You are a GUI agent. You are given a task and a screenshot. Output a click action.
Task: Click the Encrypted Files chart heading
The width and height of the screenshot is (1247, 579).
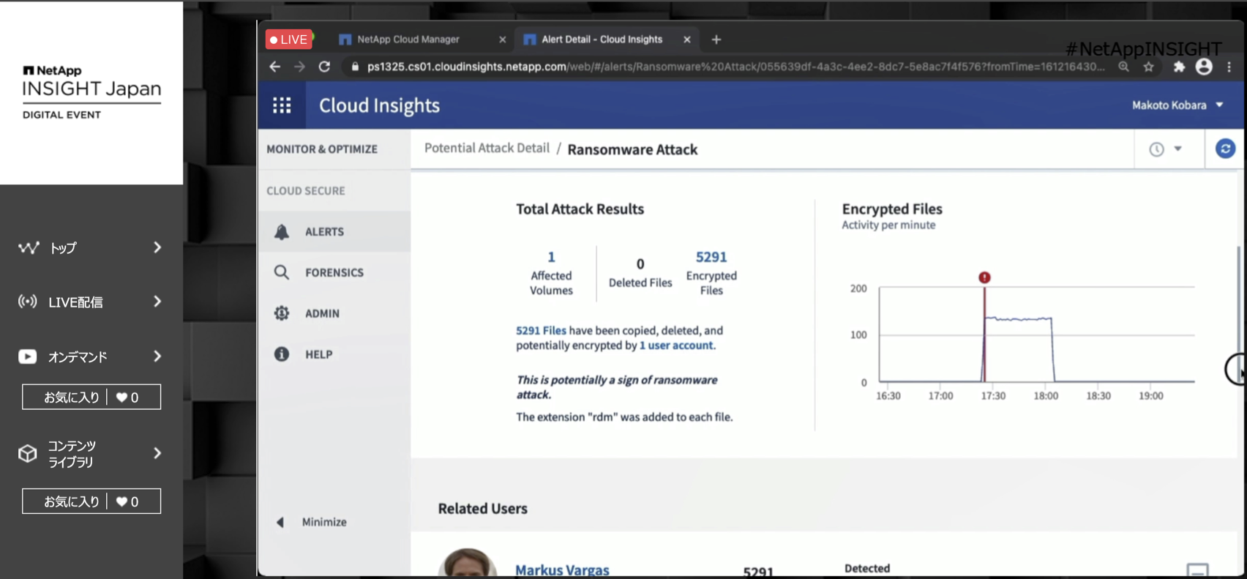[x=892, y=209]
